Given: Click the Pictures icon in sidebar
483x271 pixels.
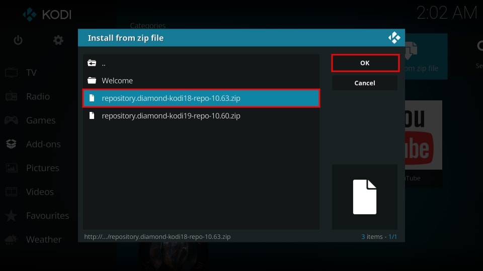Looking at the screenshot, I should pyautogui.click(x=12, y=168).
